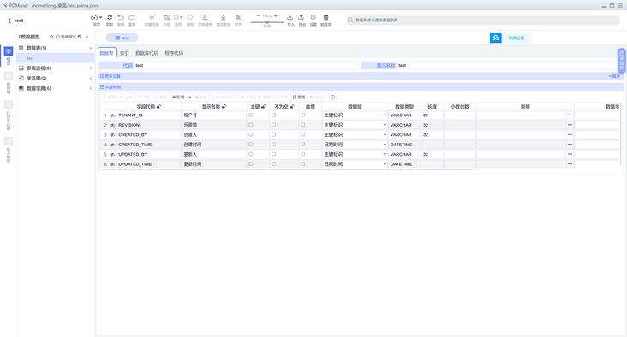Open the field library tab on the right edge
The width and height of the screenshot is (627, 337).
coord(621,60)
